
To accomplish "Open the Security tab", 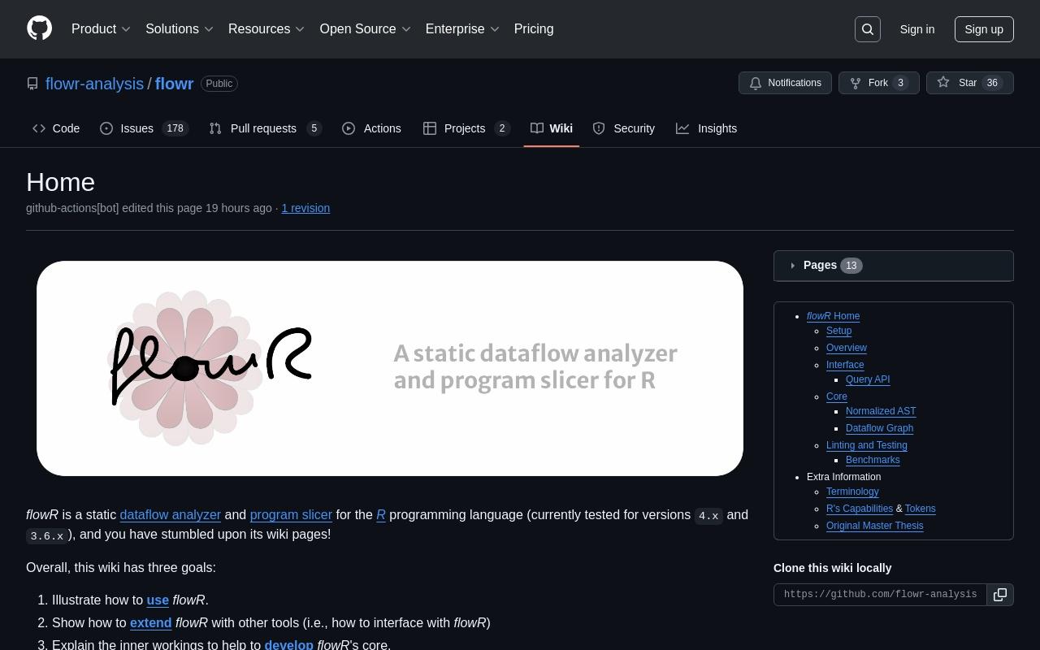I will 624,128.
